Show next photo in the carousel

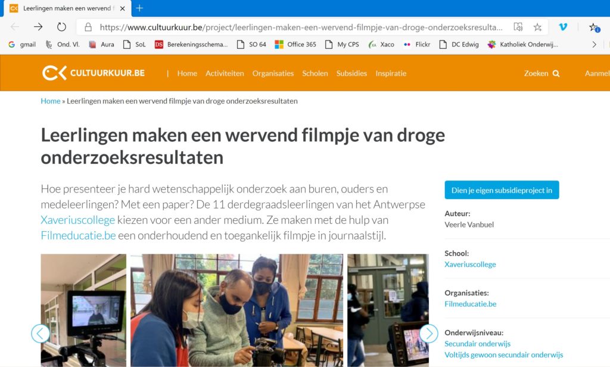[428, 333]
